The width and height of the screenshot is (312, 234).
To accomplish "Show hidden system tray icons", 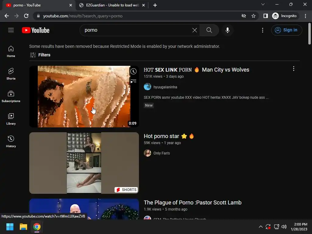I will click(261, 227).
